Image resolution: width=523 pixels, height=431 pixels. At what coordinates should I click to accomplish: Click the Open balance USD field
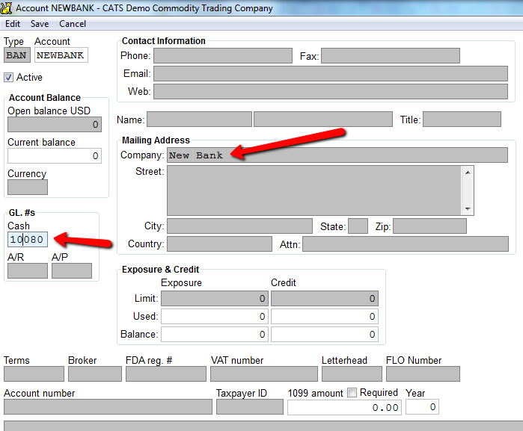(55, 125)
